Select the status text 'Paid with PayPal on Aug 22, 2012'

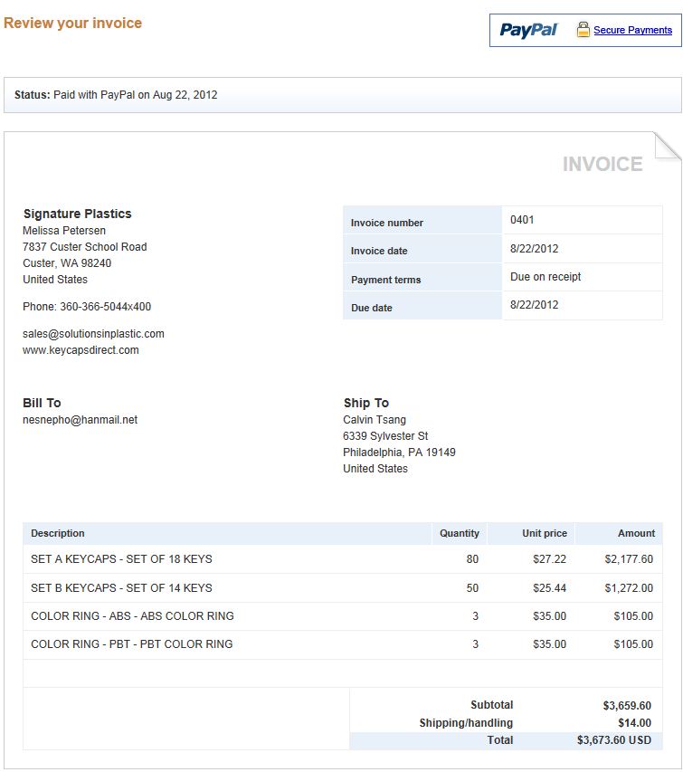tap(136, 95)
